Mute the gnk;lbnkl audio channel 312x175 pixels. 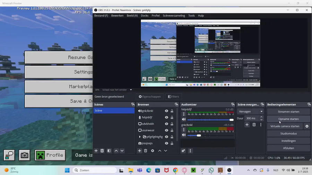tap(184, 135)
